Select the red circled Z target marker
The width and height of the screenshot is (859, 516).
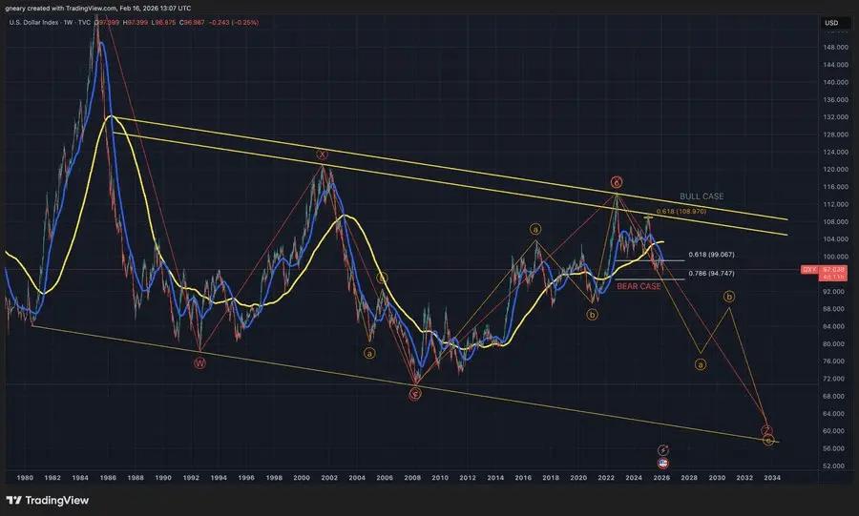click(x=767, y=430)
